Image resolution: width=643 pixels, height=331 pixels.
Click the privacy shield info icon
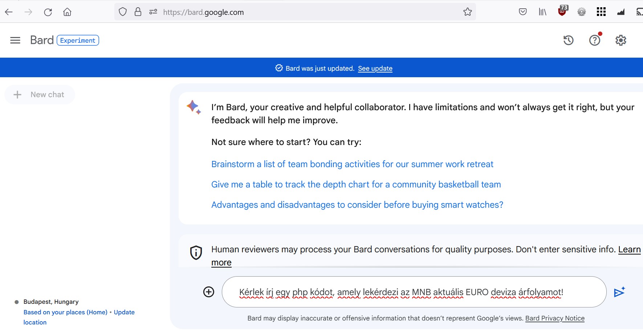[x=196, y=253]
